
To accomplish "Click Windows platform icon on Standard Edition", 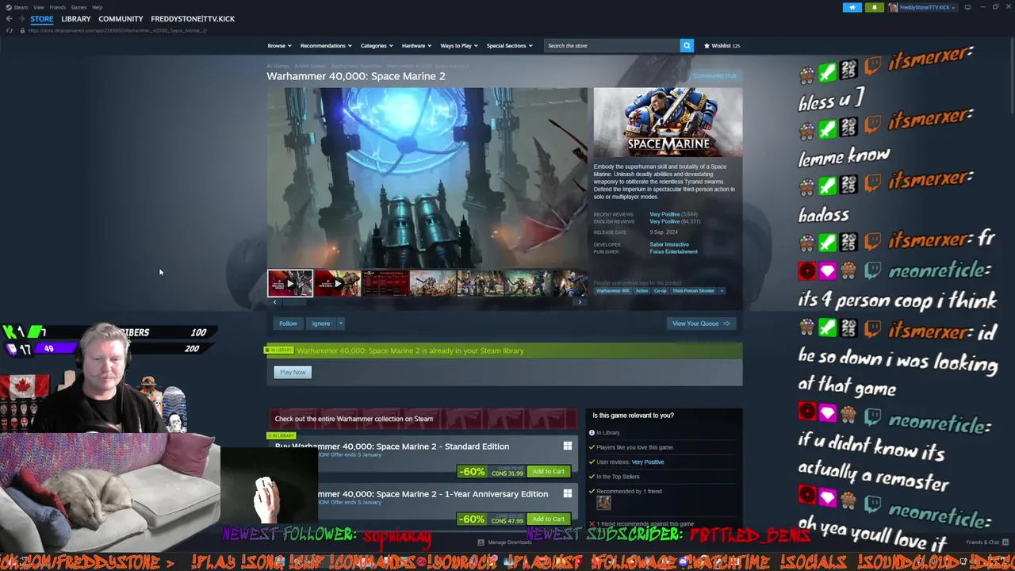I will pos(567,446).
